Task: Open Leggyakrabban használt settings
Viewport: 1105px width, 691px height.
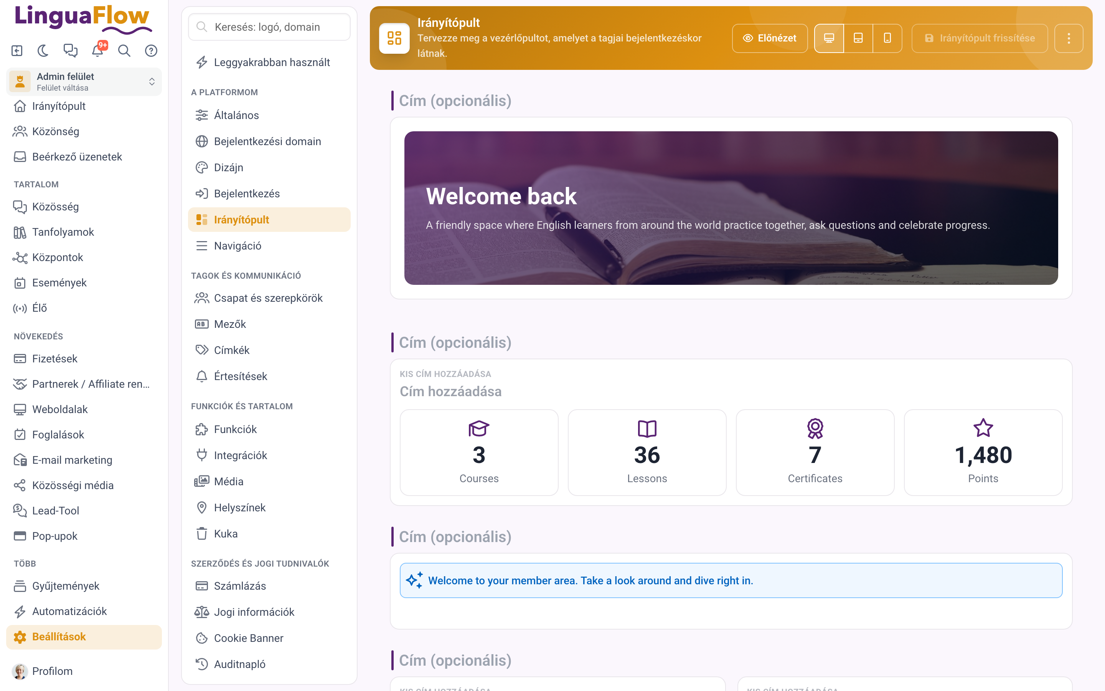Action: coord(269,62)
